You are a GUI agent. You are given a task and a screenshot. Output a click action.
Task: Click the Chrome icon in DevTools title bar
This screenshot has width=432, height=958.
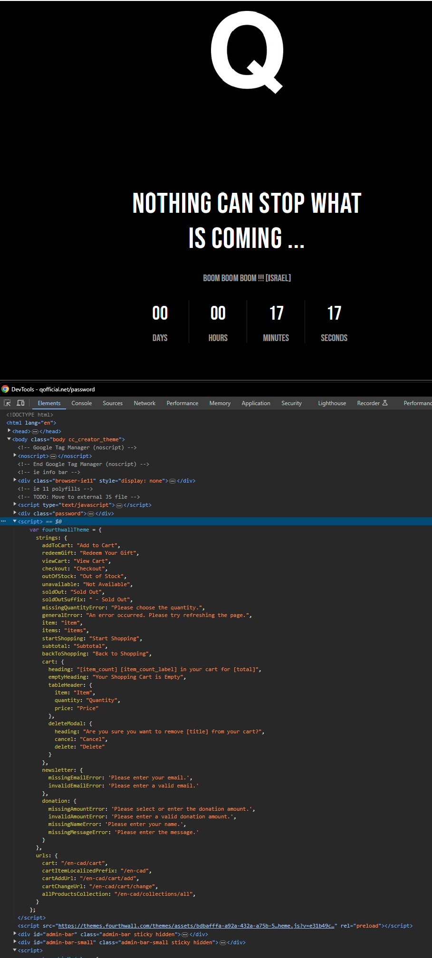tap(5, 389)
